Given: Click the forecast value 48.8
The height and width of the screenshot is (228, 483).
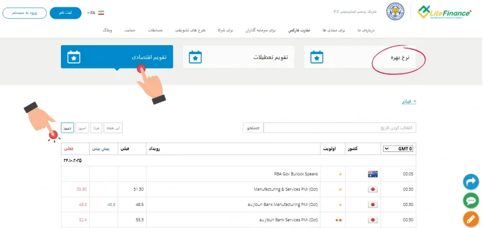Looking at the screenshot, I should pos(111,205).
